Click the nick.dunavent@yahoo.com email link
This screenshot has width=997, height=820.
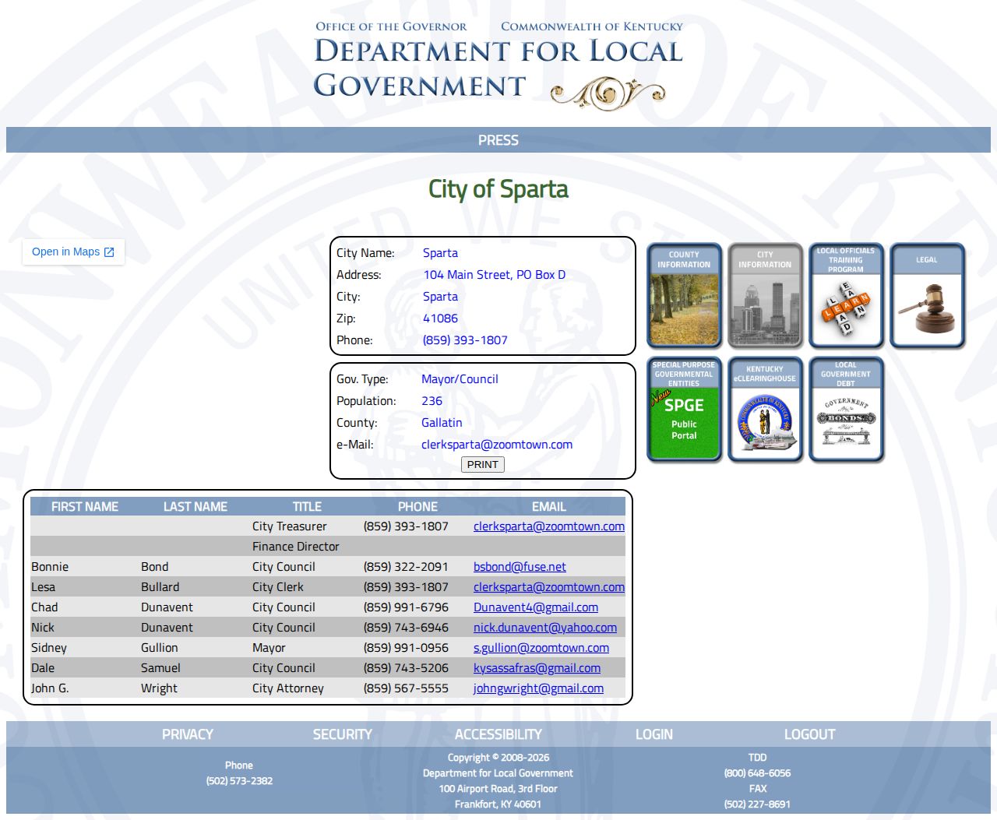coord(545,628)
